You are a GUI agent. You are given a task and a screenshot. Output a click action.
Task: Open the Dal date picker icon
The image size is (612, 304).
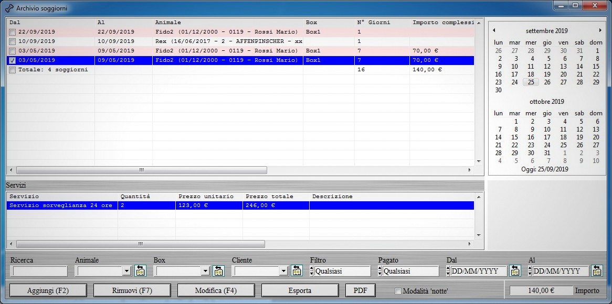pos(515,271)
